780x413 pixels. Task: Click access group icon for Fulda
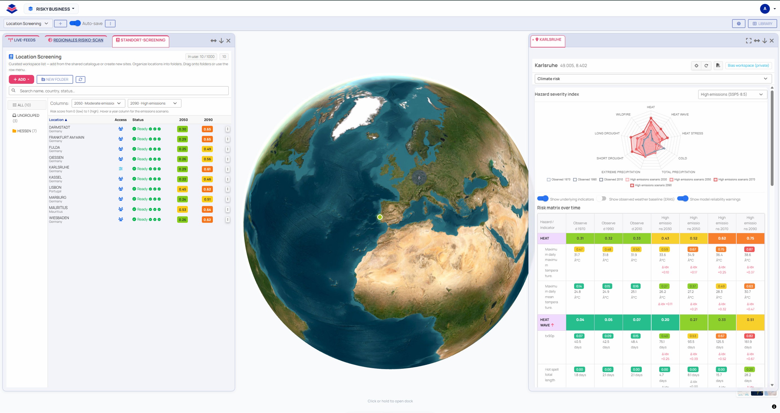pyautogui.click(x=120, y=149)
